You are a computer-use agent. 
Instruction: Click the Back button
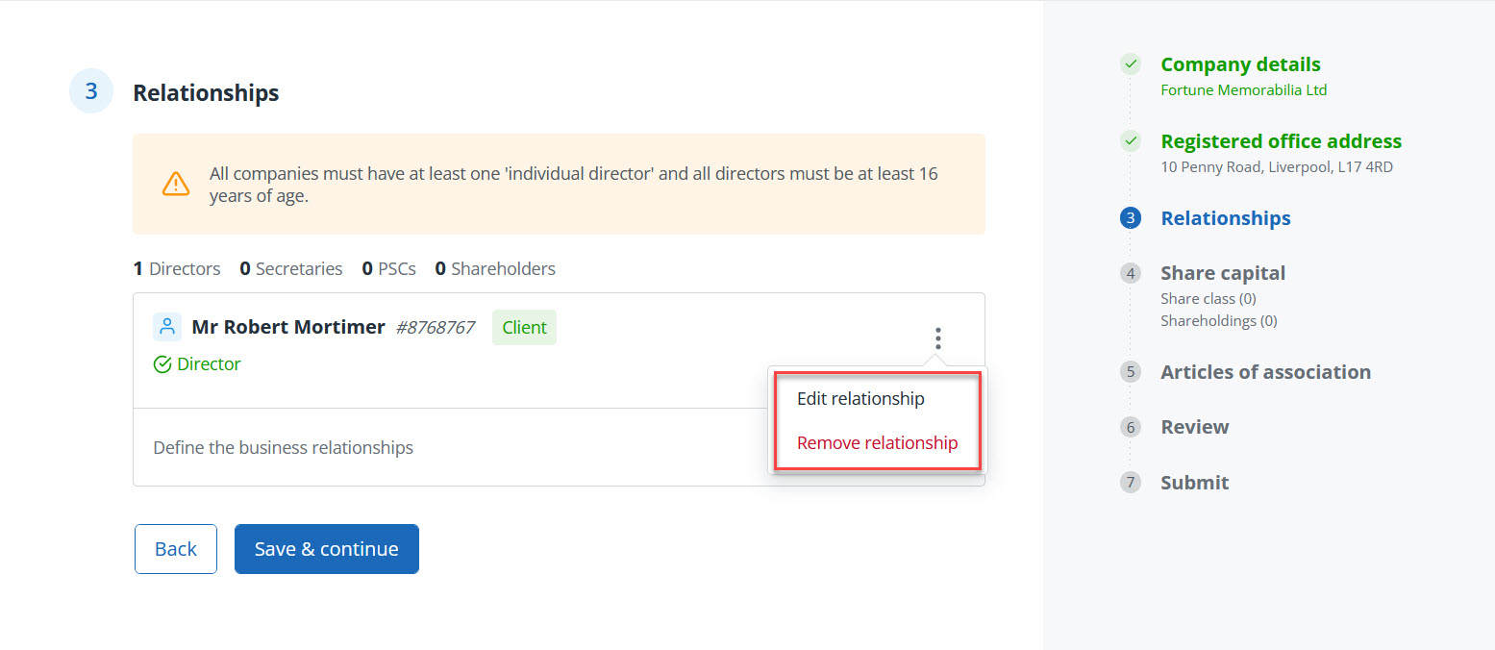[x=176, y=549]
